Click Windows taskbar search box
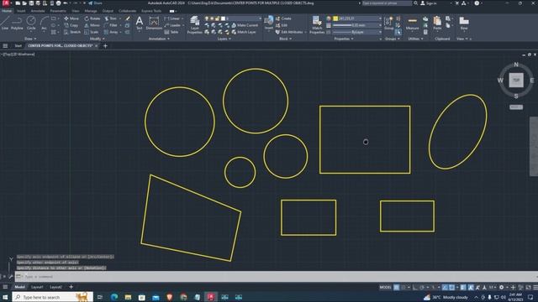 point(52,297)
